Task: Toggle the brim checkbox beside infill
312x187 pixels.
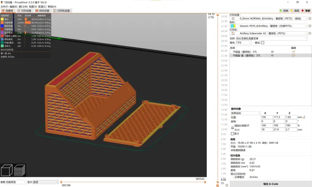Action: click(x=263, y=42)
